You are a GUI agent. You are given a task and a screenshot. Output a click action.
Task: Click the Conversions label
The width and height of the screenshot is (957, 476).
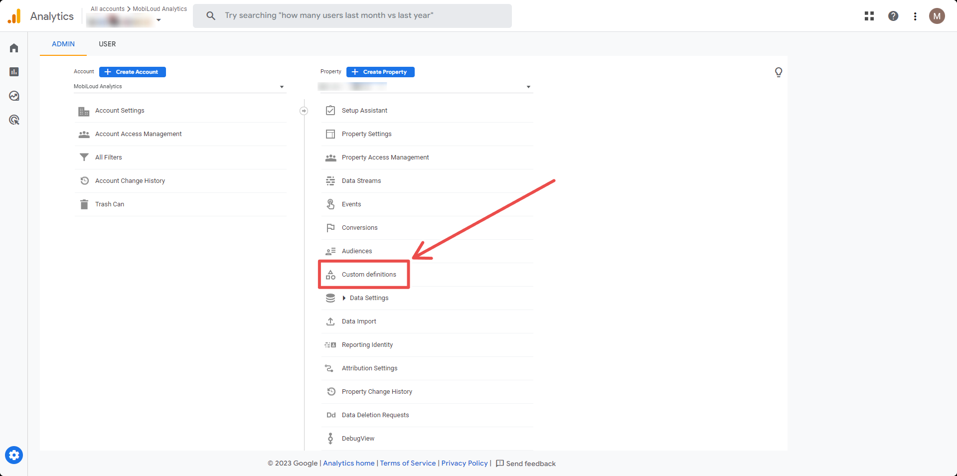point(360,228)
